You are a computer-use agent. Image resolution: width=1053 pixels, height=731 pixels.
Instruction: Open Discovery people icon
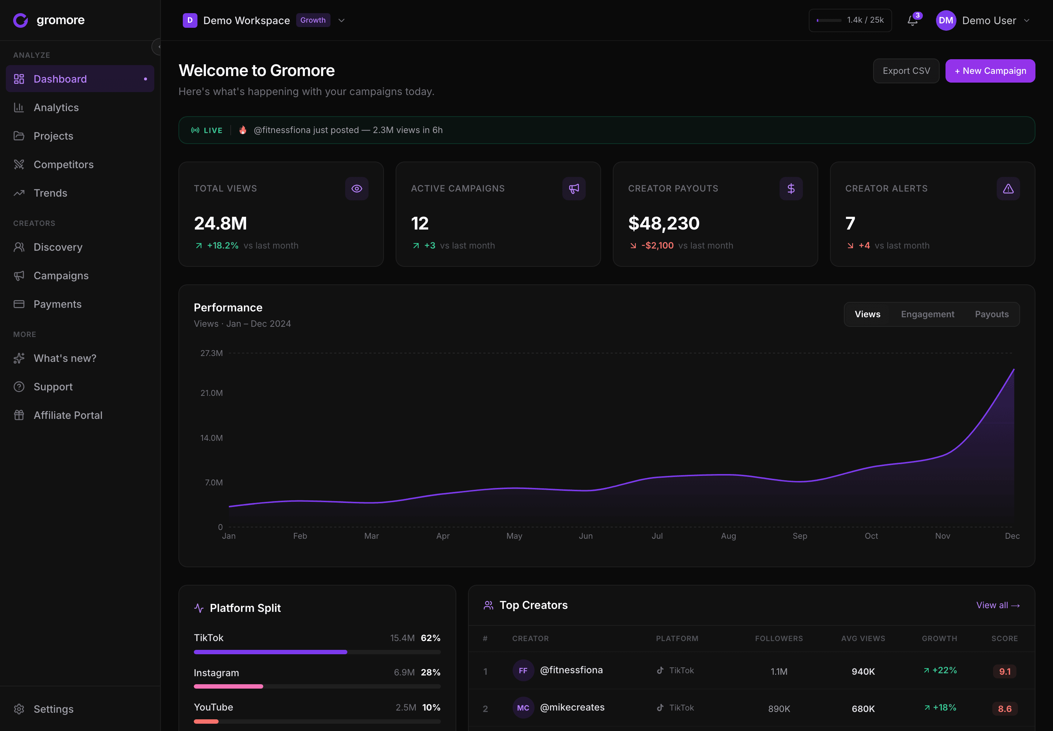(x=19, y=247)
